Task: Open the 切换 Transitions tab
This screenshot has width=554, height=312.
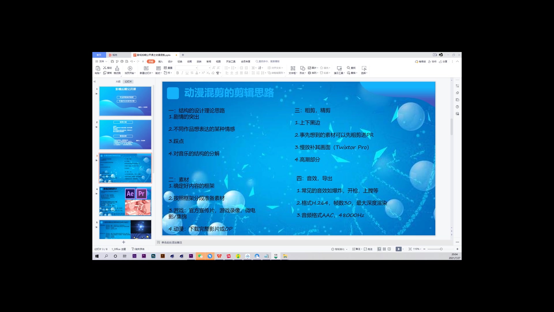Action: (x=180, y=62)
